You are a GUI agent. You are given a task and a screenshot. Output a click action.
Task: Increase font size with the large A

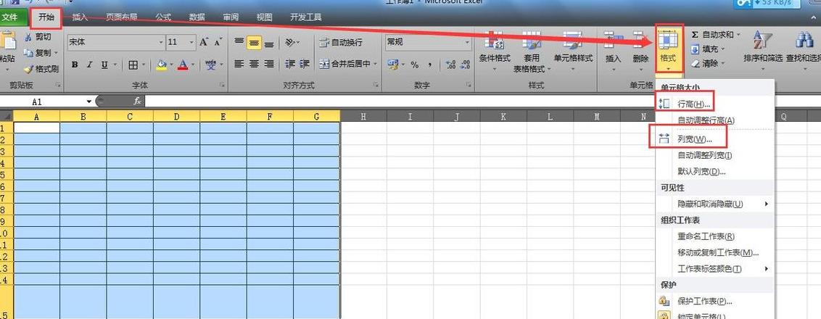point(204,42)
